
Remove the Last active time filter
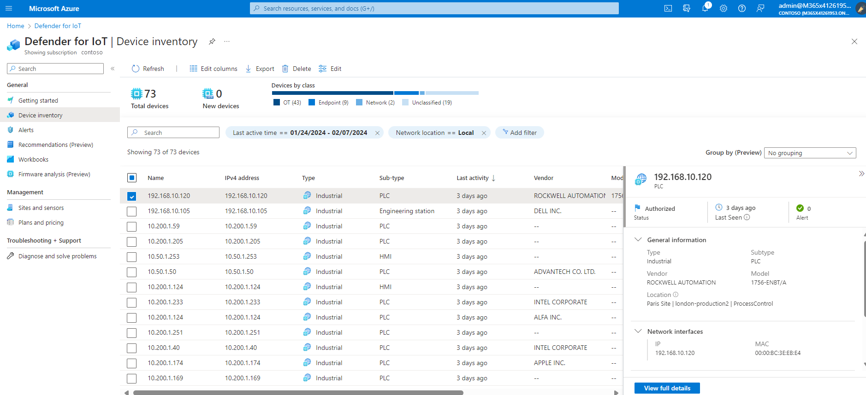[377, 133]
